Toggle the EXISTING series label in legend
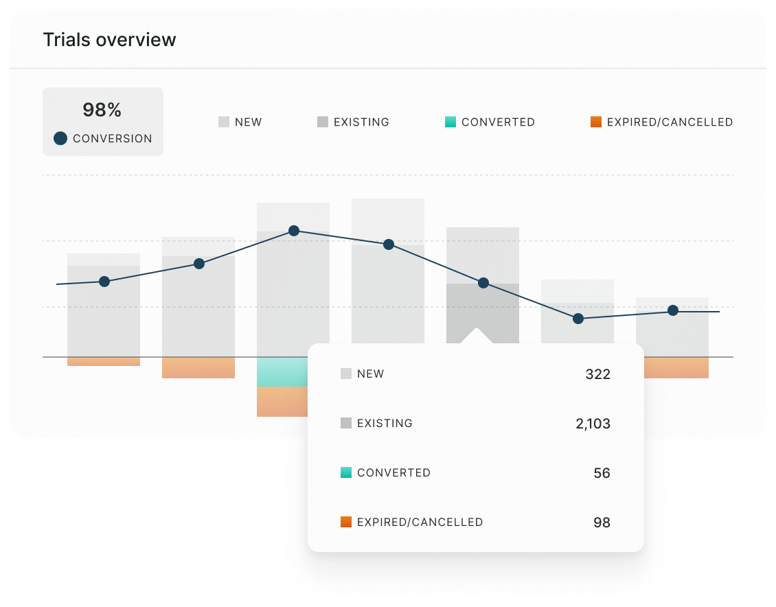The image size is (776, 607). coord(361,122)
